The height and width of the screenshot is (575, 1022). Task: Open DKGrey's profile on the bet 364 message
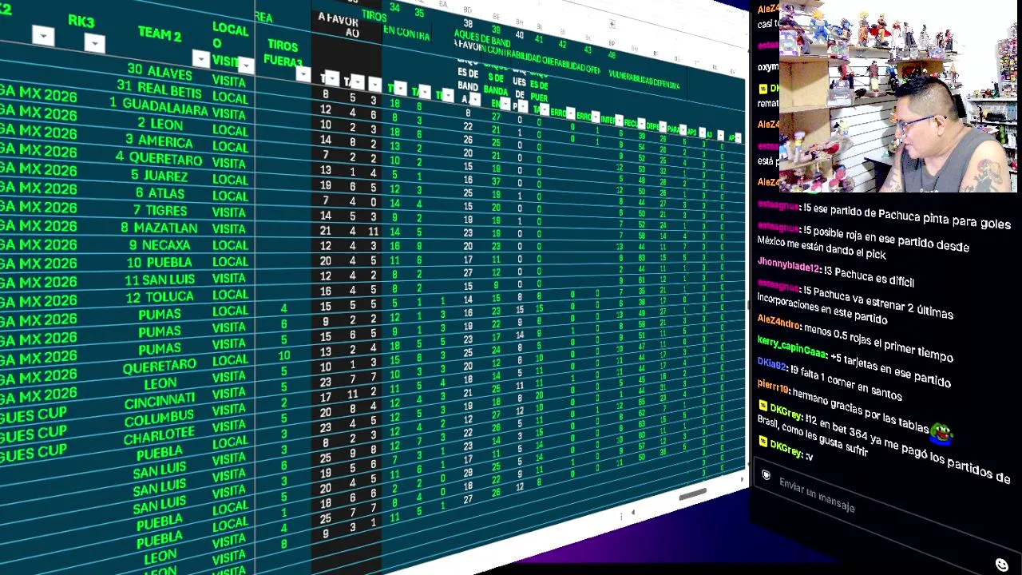pos(786,413)
